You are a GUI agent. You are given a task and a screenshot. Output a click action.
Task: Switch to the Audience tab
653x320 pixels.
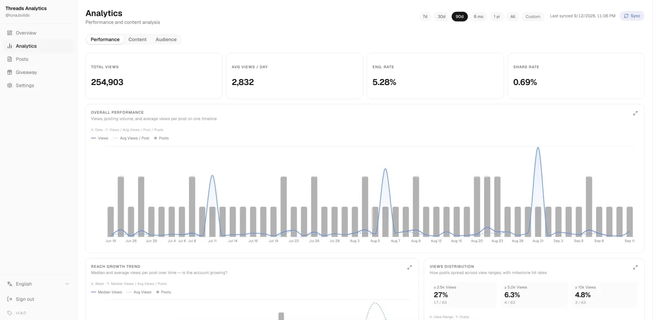(x=166, y=39)
